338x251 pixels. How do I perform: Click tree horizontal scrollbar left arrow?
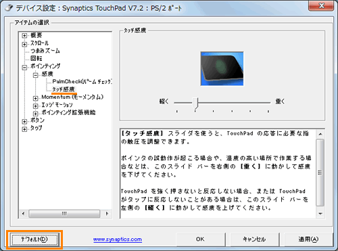coord(23,213)
